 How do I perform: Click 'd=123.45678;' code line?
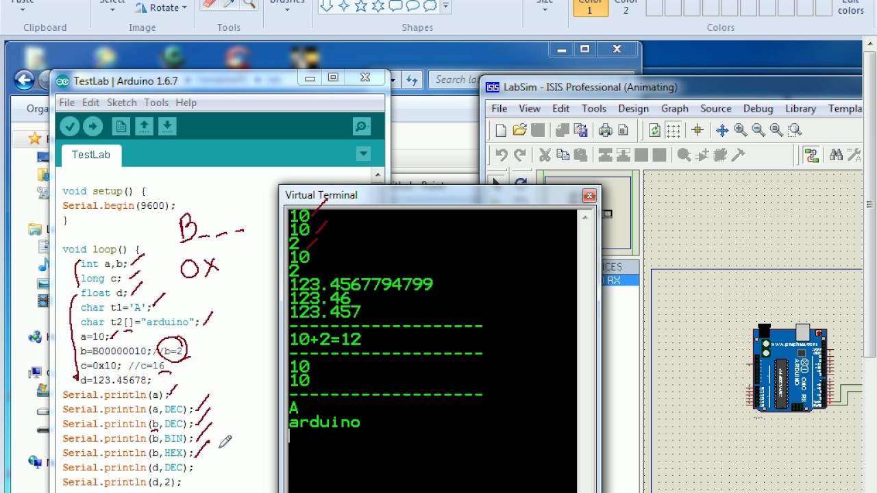(x=116, y=380)
